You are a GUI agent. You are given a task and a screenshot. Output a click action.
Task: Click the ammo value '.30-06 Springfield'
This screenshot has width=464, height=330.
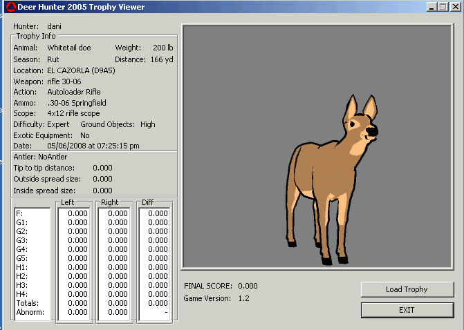click(77, 103)
